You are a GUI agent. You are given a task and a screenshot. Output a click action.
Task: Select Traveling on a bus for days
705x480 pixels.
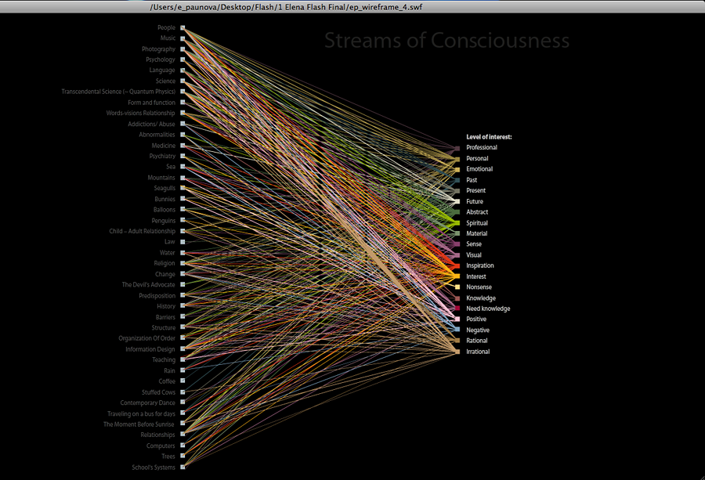(141, 414)
